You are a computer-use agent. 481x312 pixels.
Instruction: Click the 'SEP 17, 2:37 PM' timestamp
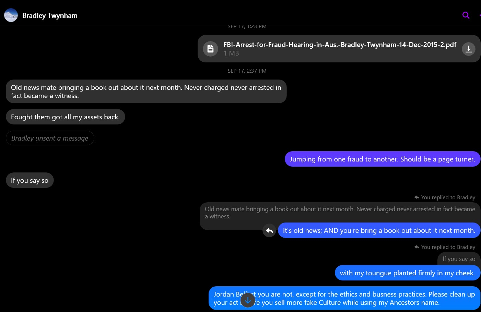247,71
